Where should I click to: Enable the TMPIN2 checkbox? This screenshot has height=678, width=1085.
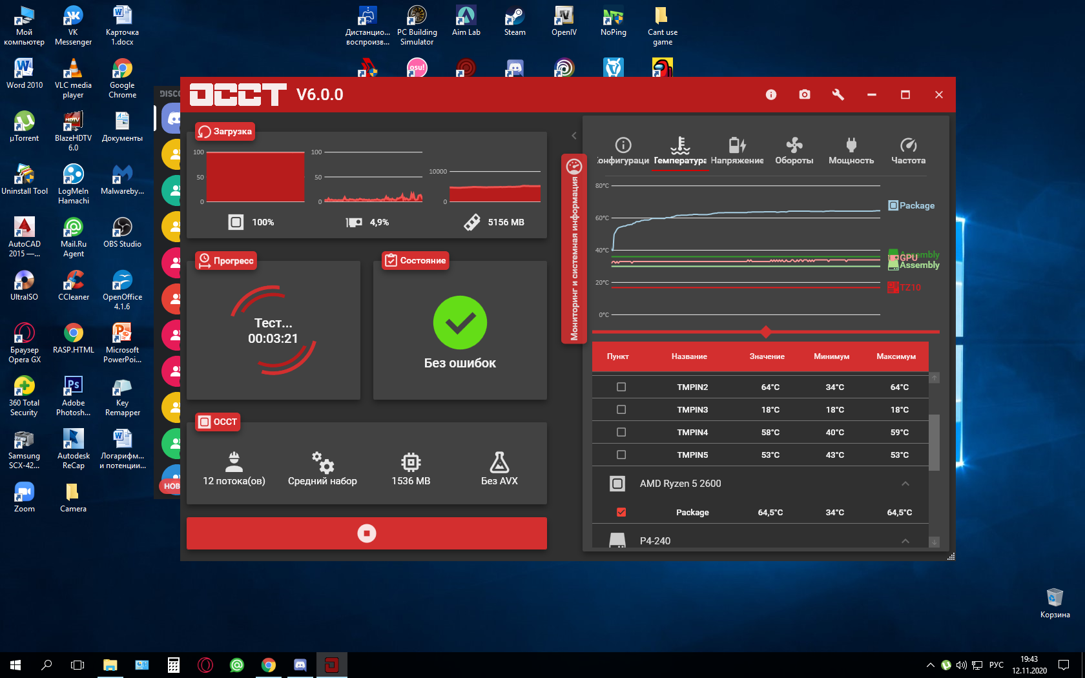(x=621, y=387)
